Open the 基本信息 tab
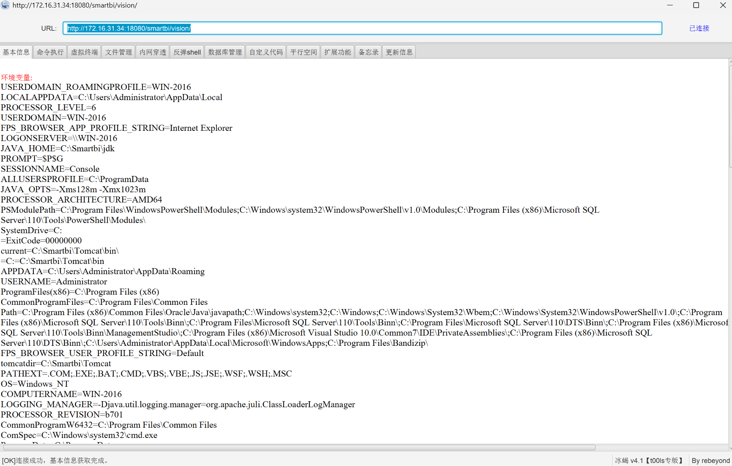 (x=16, y=52)
